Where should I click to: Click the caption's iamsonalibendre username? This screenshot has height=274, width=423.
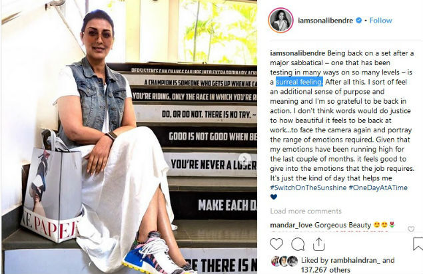point(298,53)
